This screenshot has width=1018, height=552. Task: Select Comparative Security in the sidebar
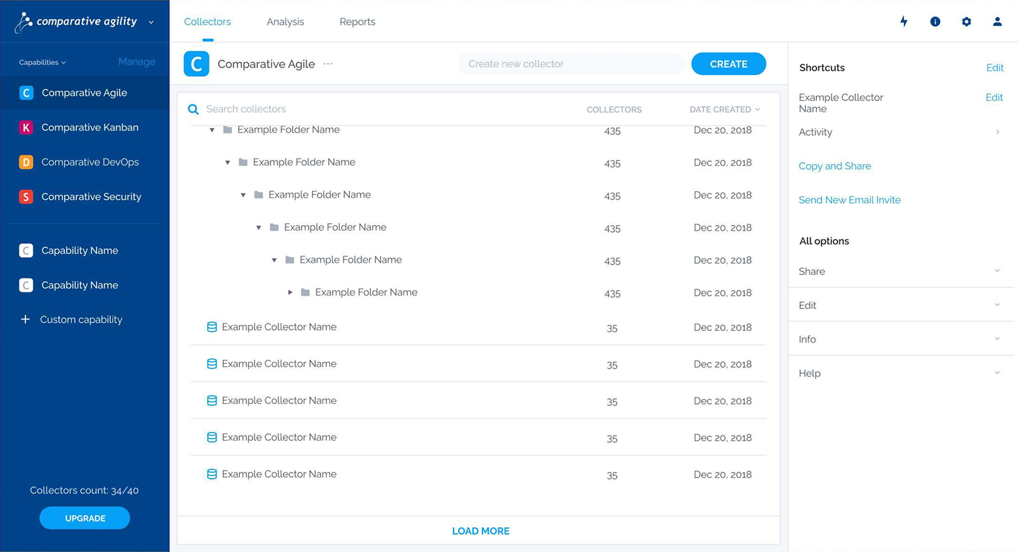(x=91, y=197)
